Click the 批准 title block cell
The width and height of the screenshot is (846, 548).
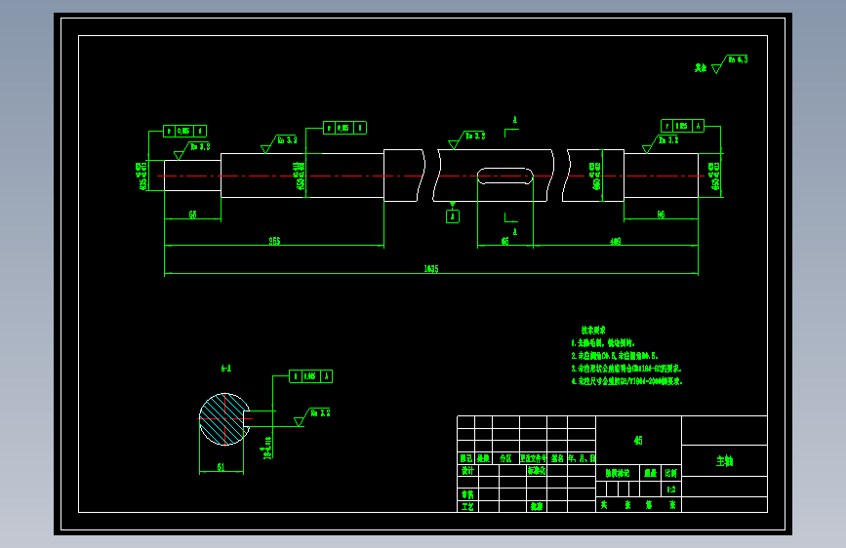click(x=537, y=506)
